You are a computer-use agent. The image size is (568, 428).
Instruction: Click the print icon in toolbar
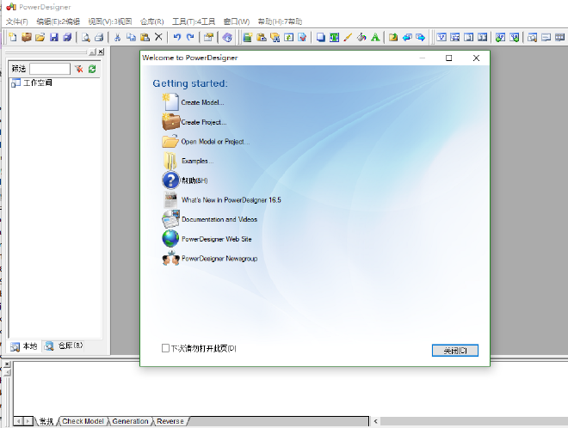point(99,37)
